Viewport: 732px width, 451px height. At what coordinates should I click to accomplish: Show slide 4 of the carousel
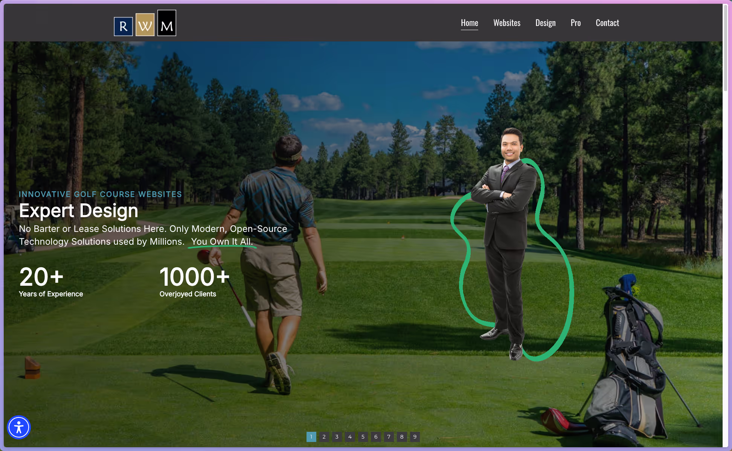(x=350, y=437)
